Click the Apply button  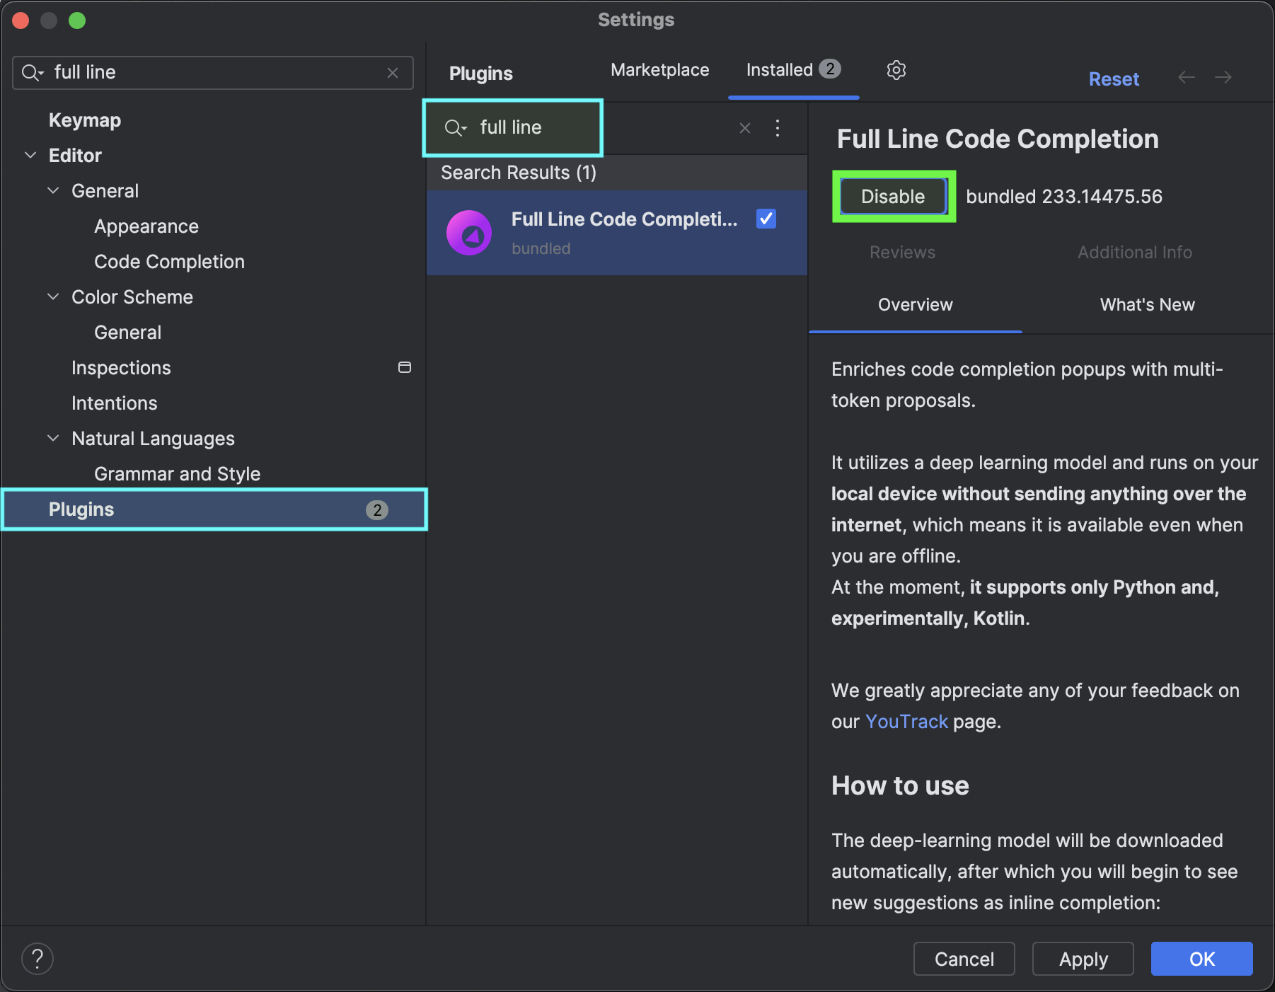pos(1082,959)
